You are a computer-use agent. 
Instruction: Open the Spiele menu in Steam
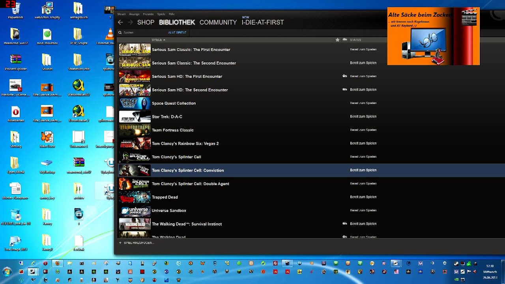point(161,14)
